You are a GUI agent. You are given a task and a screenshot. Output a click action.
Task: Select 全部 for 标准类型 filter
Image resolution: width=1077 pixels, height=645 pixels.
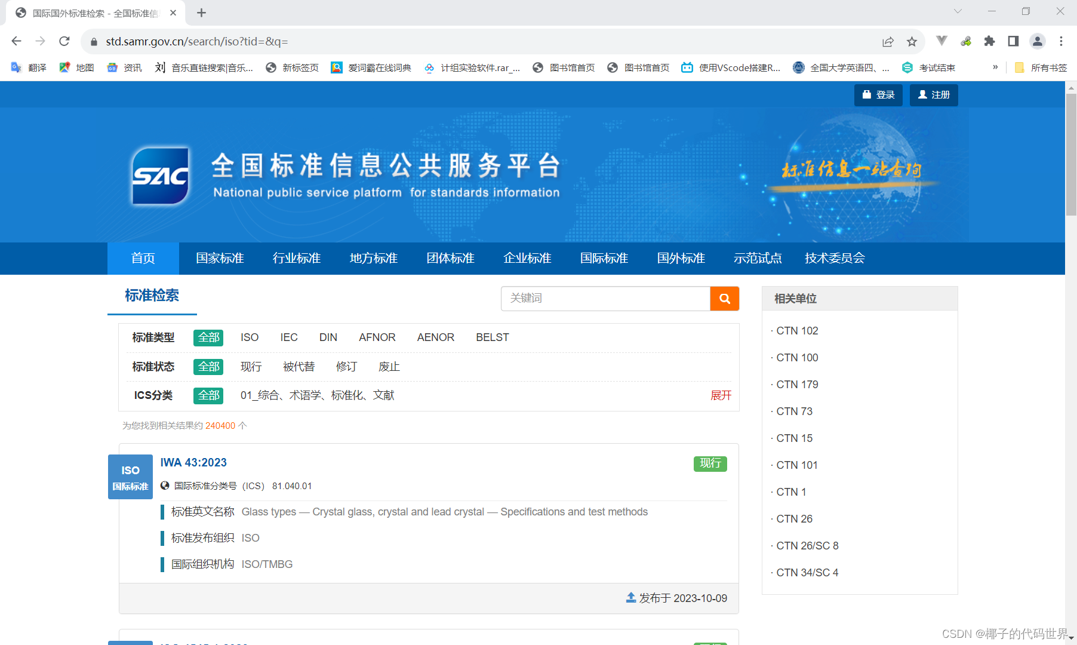pos(208,338)
